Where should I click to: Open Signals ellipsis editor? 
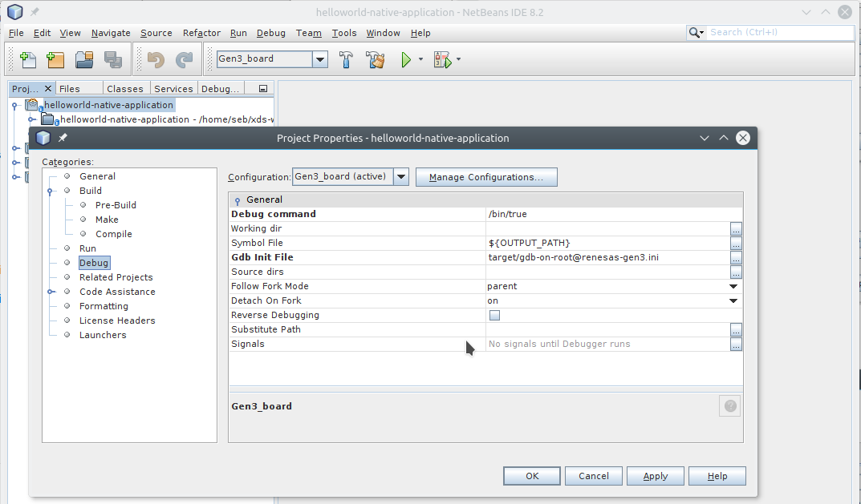click(736, 344)
